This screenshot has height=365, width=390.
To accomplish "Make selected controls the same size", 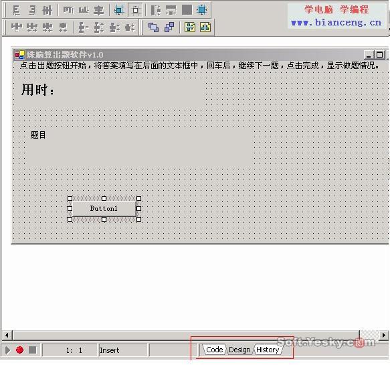I will click(x=187, y=10).
